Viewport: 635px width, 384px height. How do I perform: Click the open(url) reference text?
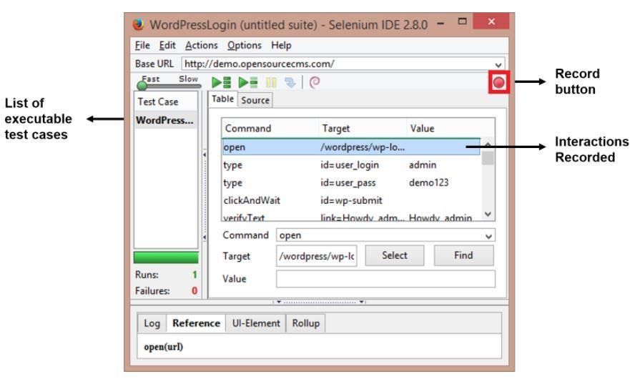click(x=163, y=347)
